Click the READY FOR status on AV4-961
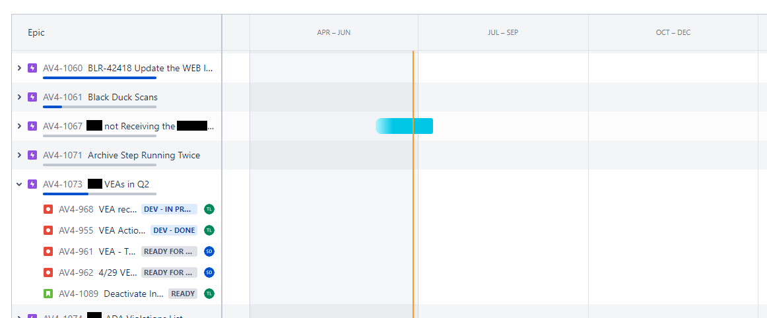This screenshot has width=767, height=318. click(x=169, y=251)
